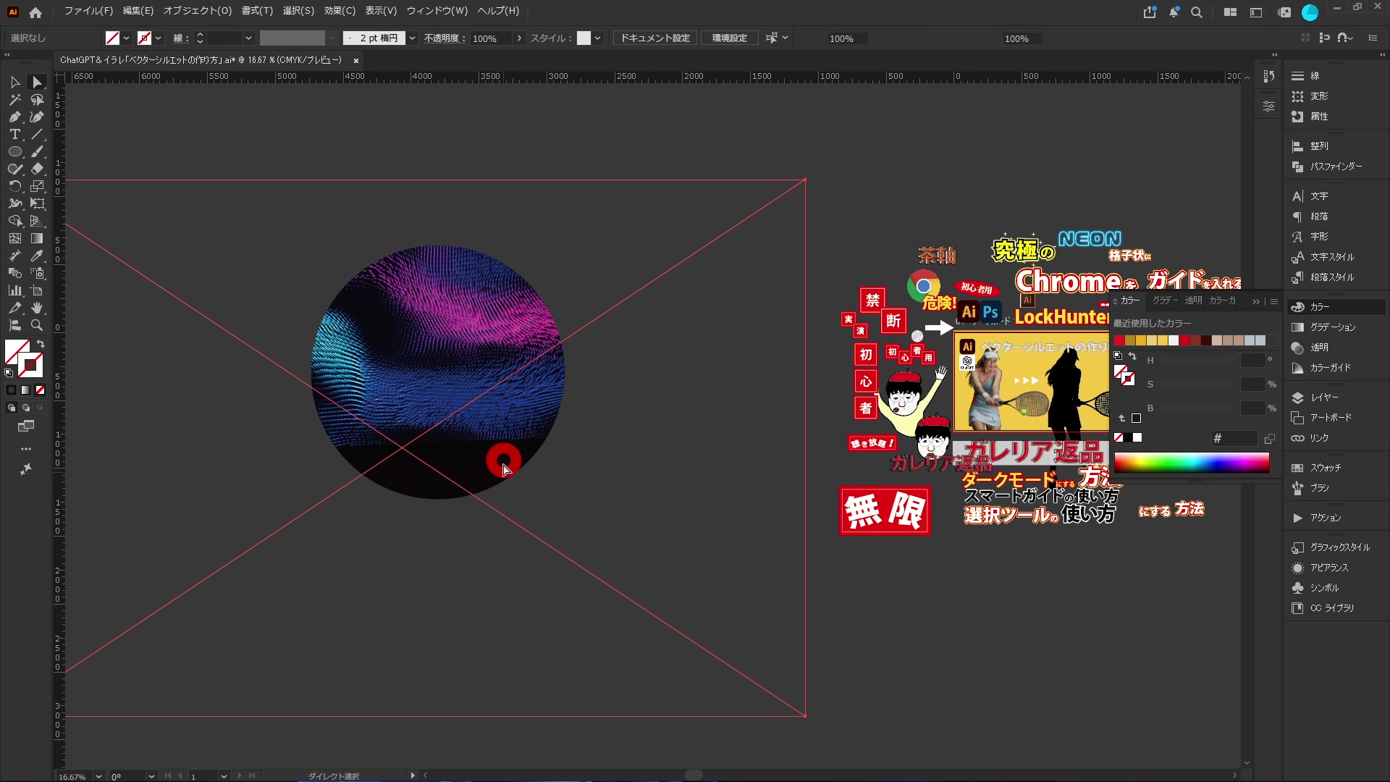The width and height of the screenshot is (1390, 782).
Task: Select the Pen tool
Action: click(x=14, y=117)
